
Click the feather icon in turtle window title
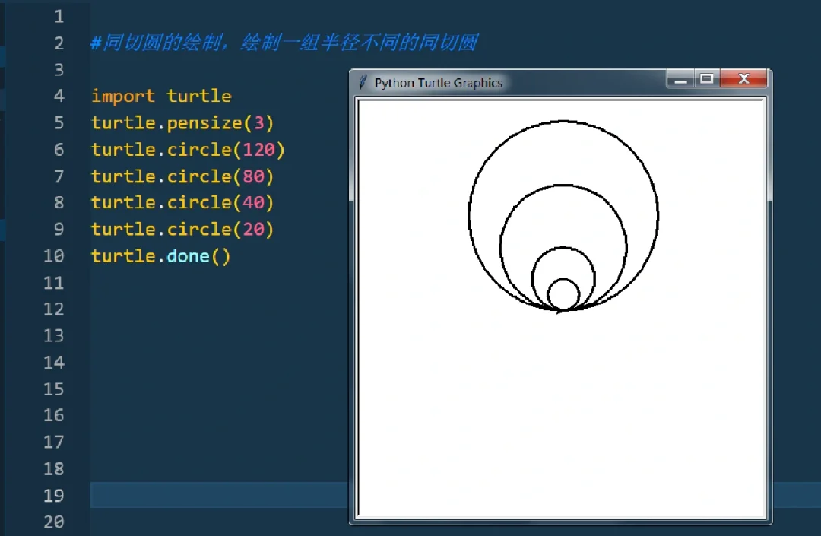pyautogui.click(x=363, y=82)
